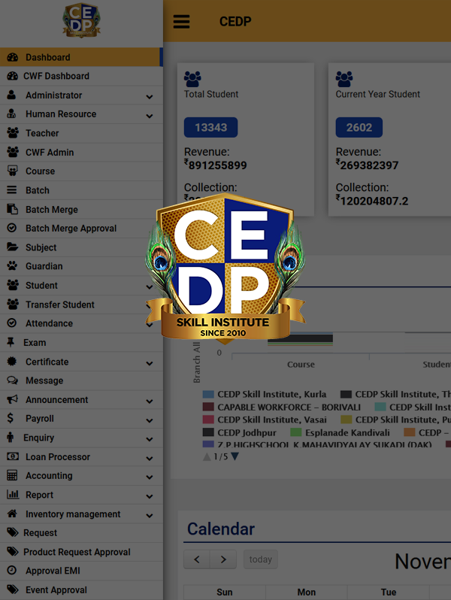Expand the Loan Processor chevron
Viewport: 451px width, 600px height.
click(x=150, y=459)
